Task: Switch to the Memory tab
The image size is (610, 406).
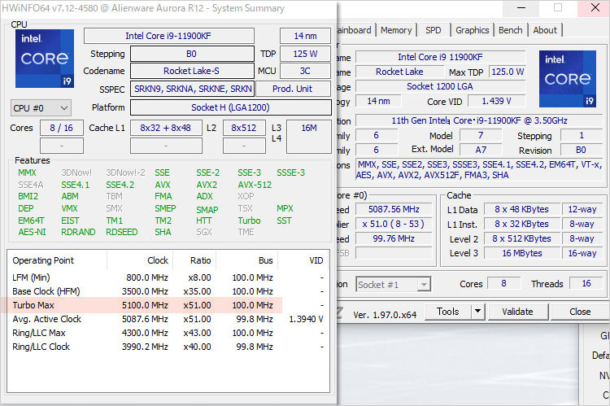Action: [395, 30]
